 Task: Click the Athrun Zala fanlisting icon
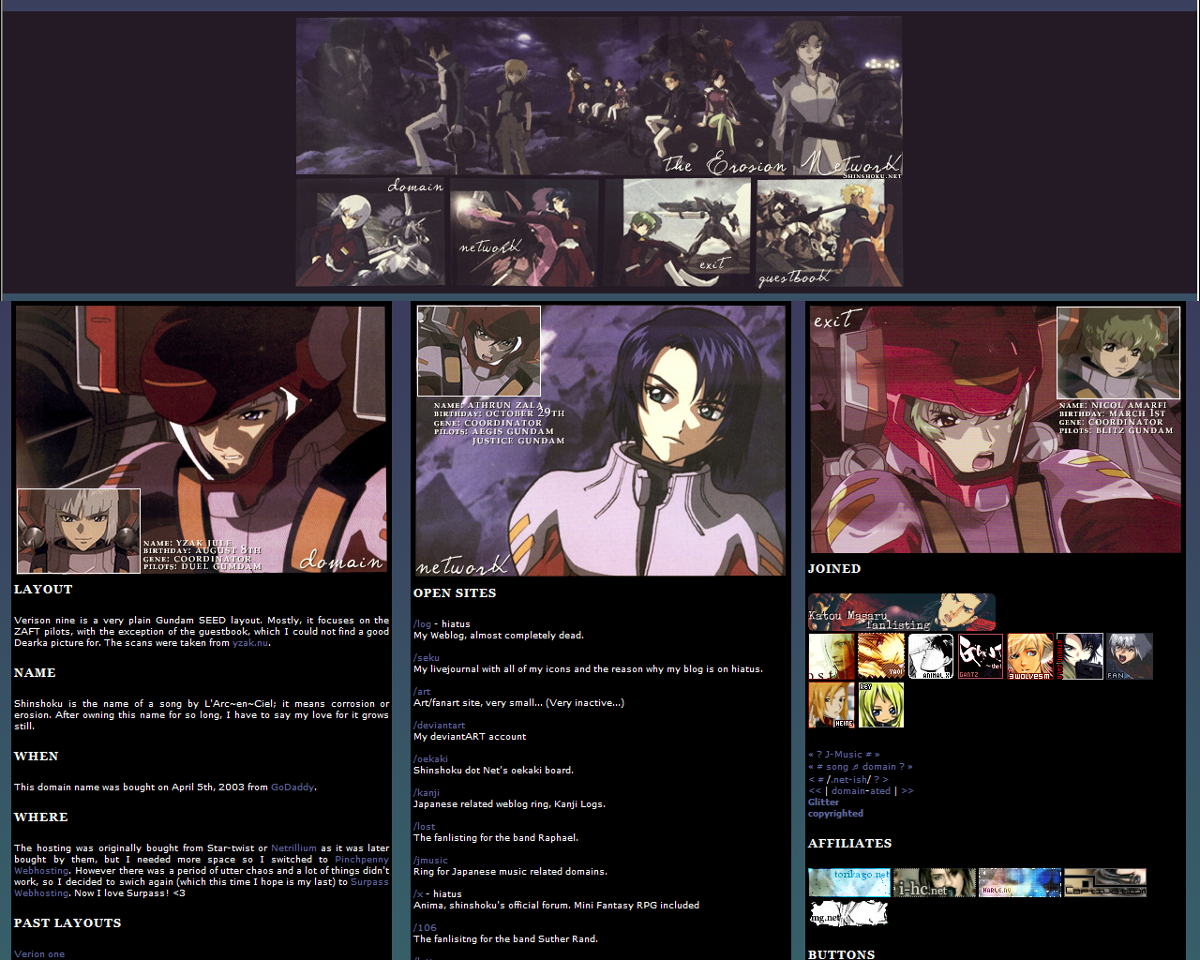(1079, 656)
